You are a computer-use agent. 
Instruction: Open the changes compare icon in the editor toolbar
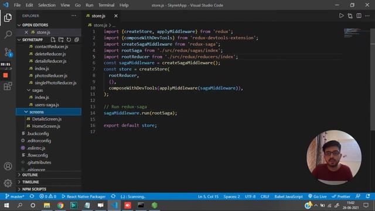click(350, 16)
